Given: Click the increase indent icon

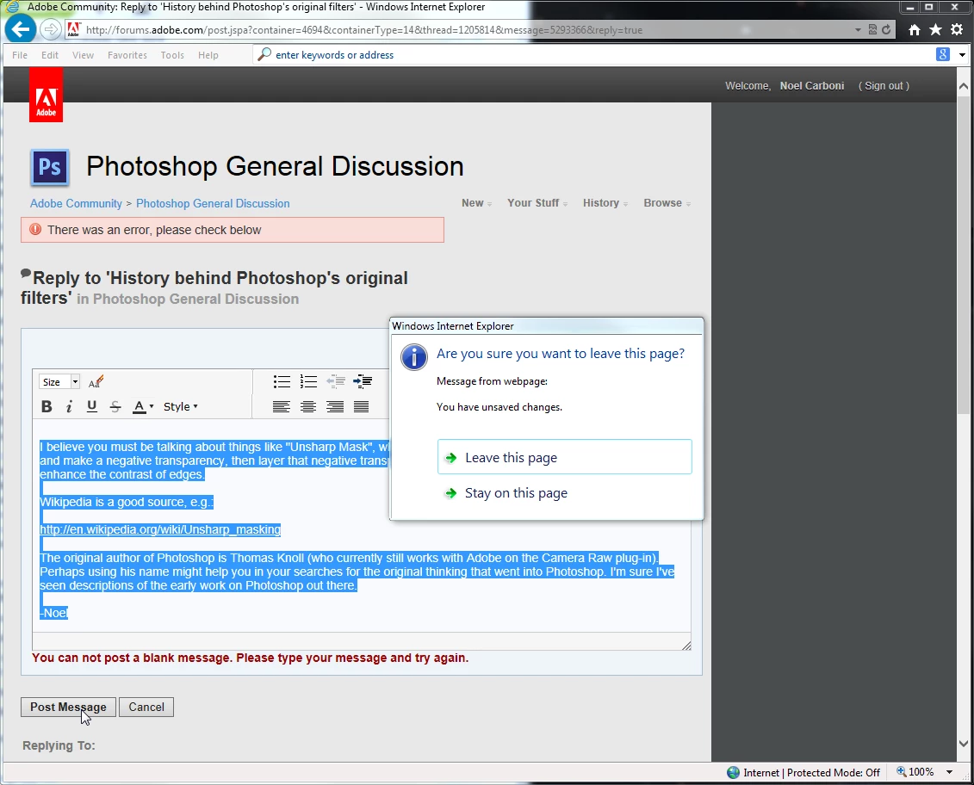Looking at the screenshot, I should (363, 381).
